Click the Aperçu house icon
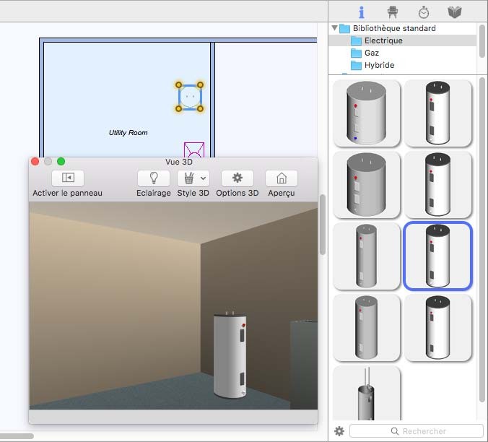 pyautogui.click(x=282, y=178)
